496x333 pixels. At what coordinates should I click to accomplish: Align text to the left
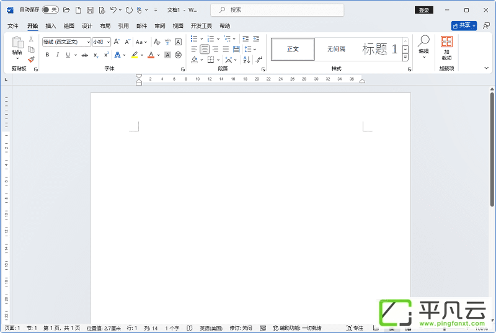[x=194, y=49]
